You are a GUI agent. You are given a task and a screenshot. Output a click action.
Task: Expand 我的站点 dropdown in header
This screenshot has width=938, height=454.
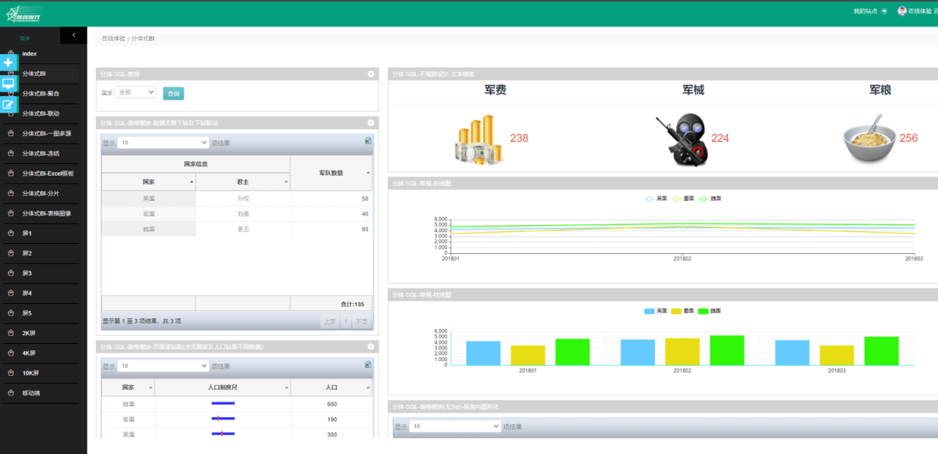[871, 11]
